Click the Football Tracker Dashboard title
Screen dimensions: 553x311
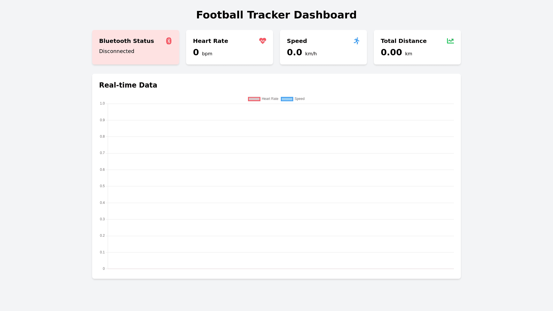coord(276,15)
